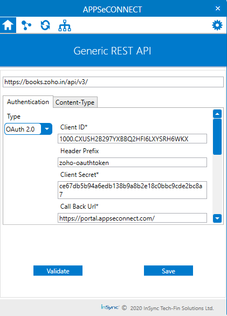Click the Header Prefix label
Image resolution: width=227 pixels, height=316 pixels.
[80, 151]
